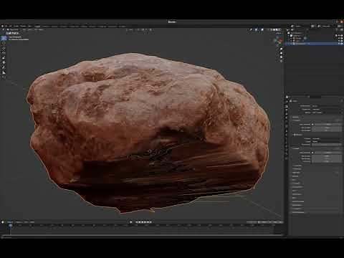Open the timeline Playback popover
The image size is (344, 258).
9,222
